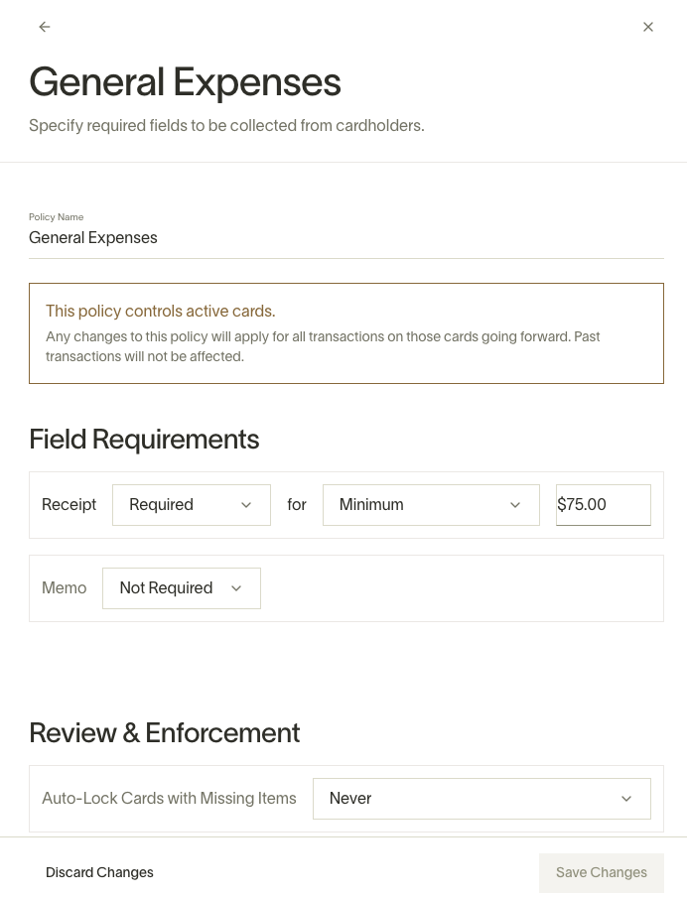Click the Auto-Lock Cards with Missing Items label
The image size is (687, 897).
point(169,799)
